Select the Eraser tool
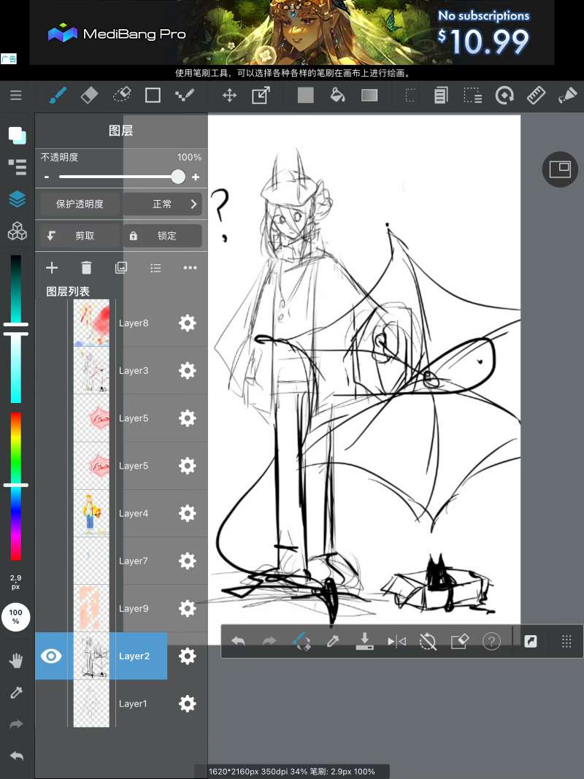Image resolution: width=584 pixels, height=779 pixels. coord(89,95)
